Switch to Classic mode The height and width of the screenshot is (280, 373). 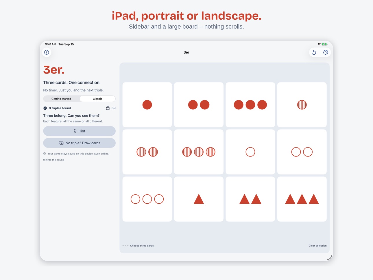coord(97,99)
